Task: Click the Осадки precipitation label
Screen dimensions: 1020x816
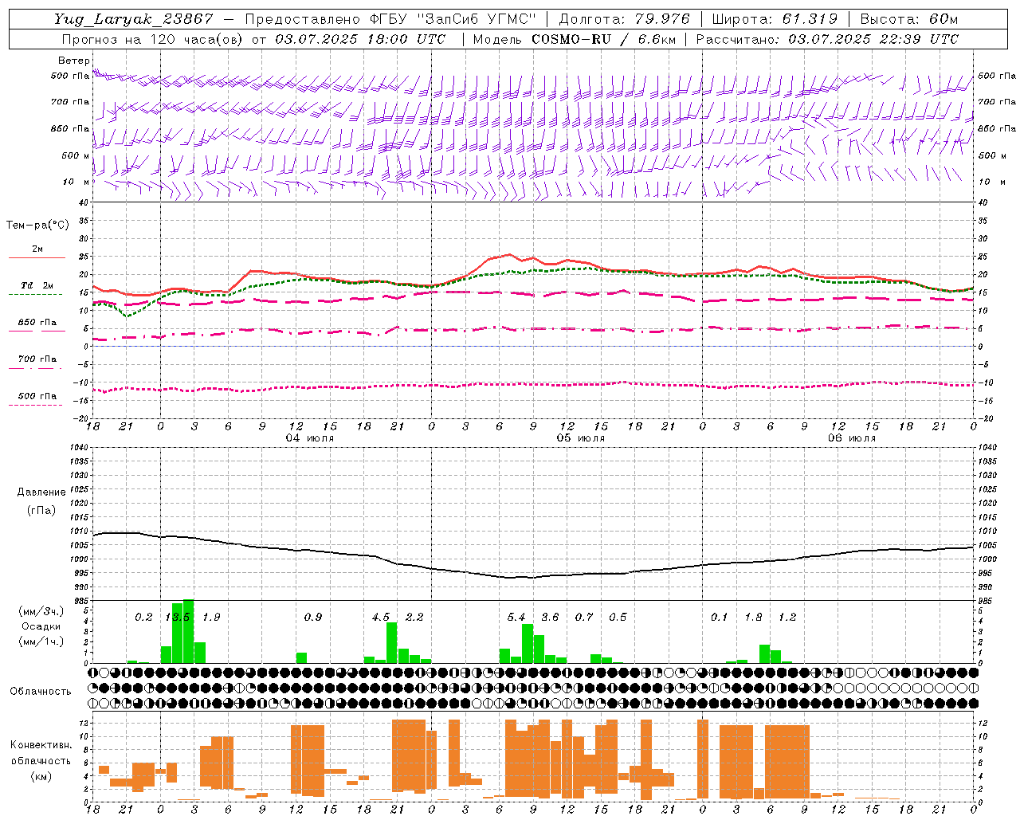Action: 41,626
